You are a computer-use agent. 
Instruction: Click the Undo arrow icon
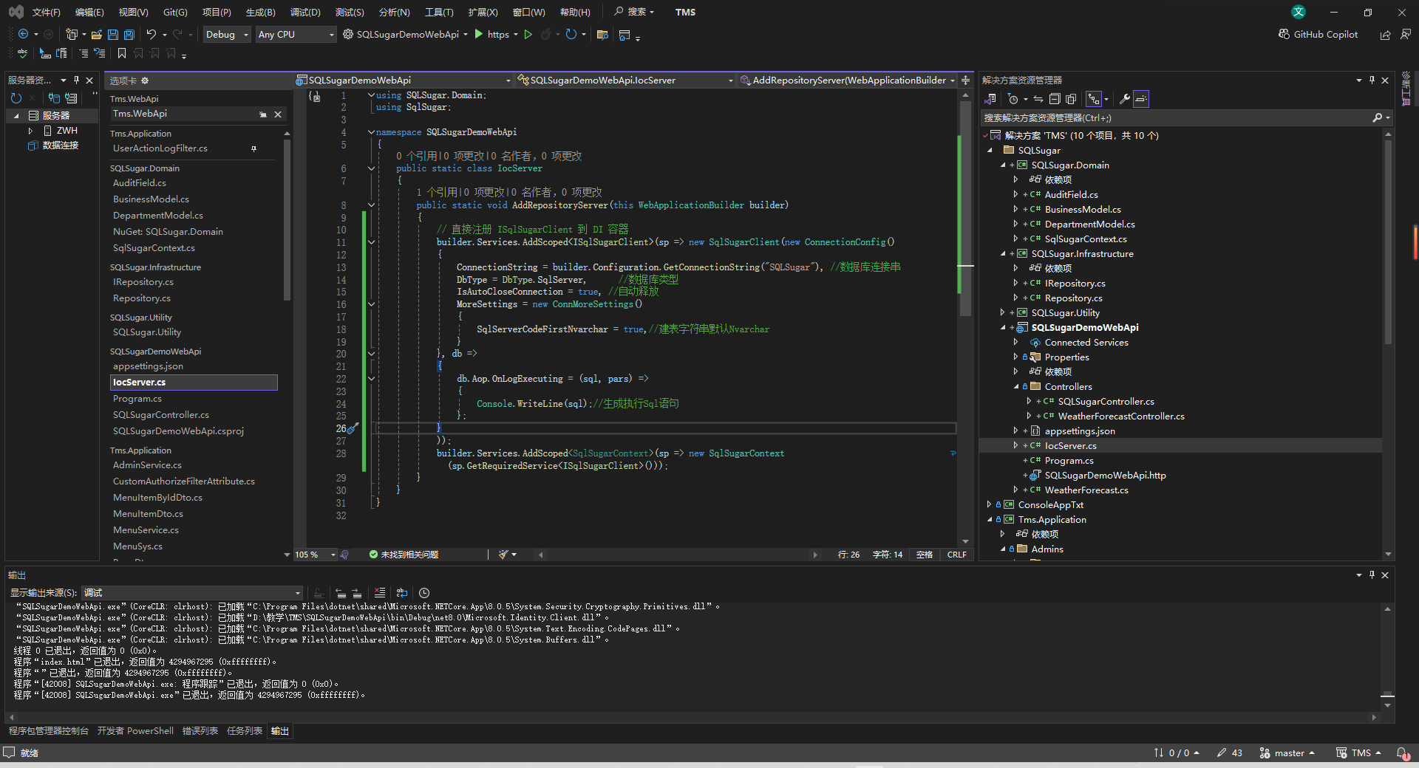coord(151,35)
